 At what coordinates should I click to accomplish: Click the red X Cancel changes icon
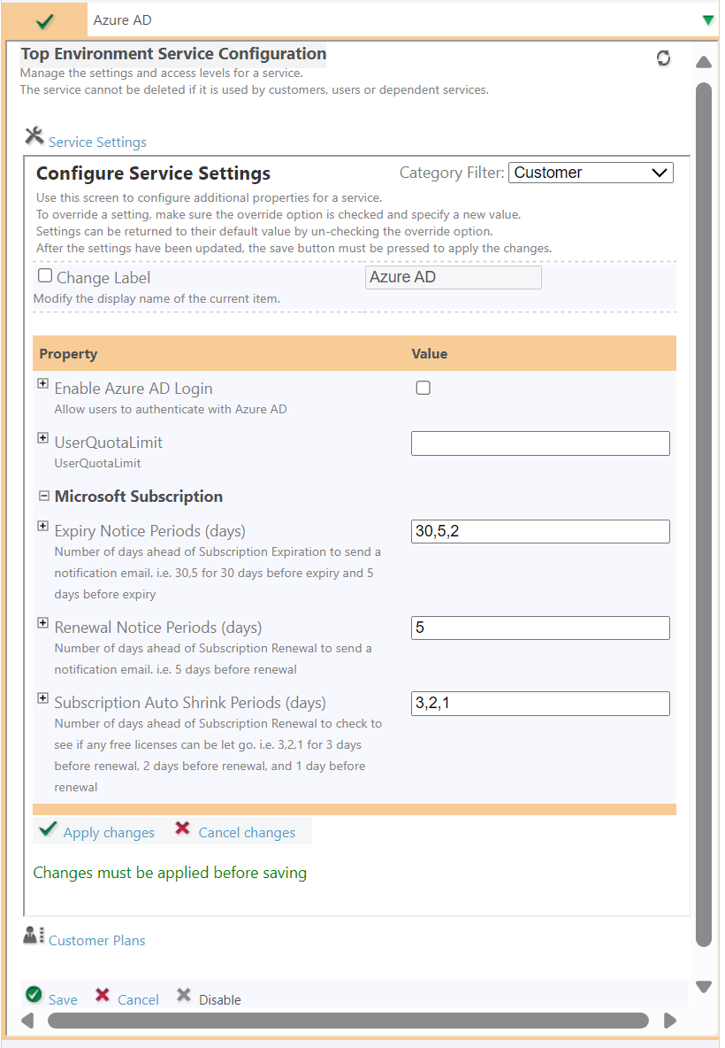[182, 828]
